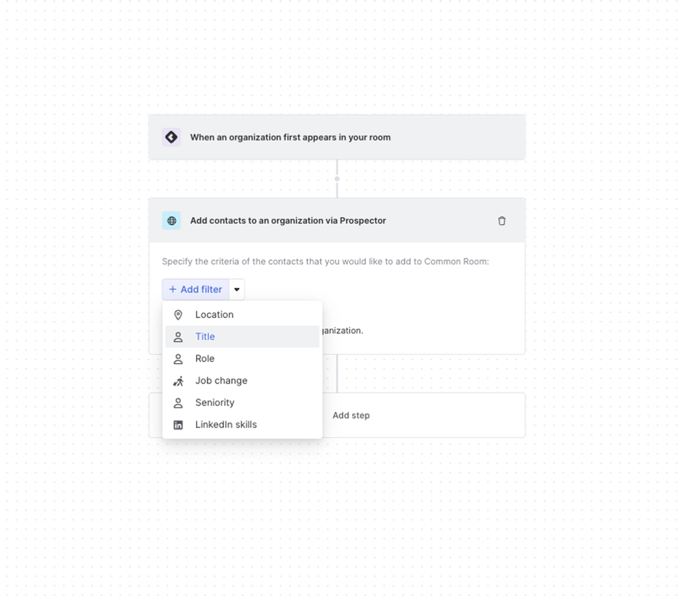Click the person icon beside Title

pyautogui.click(x=178, y=337)
